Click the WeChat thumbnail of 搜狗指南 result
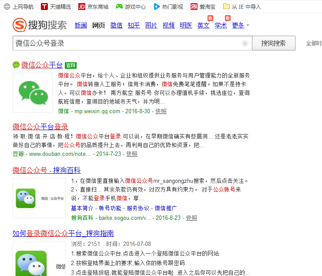This screenshot has height=276, width=322. [39, 259]
